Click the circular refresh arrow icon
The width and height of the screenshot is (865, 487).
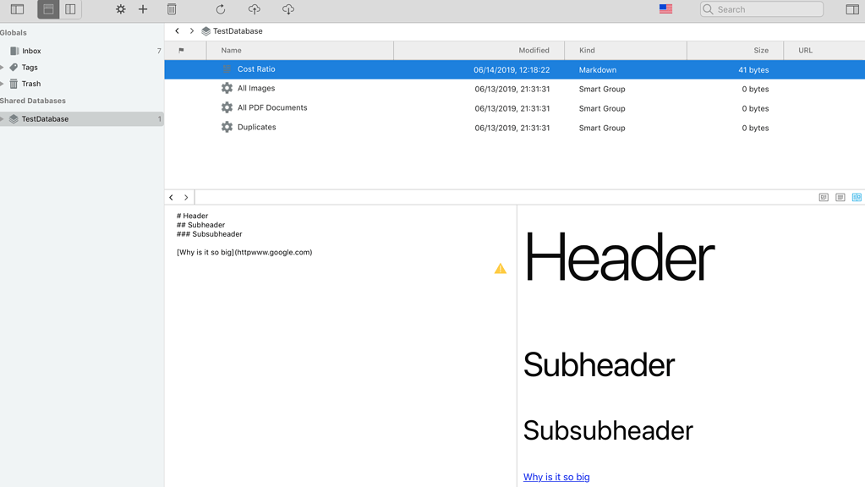click(221, 9)
